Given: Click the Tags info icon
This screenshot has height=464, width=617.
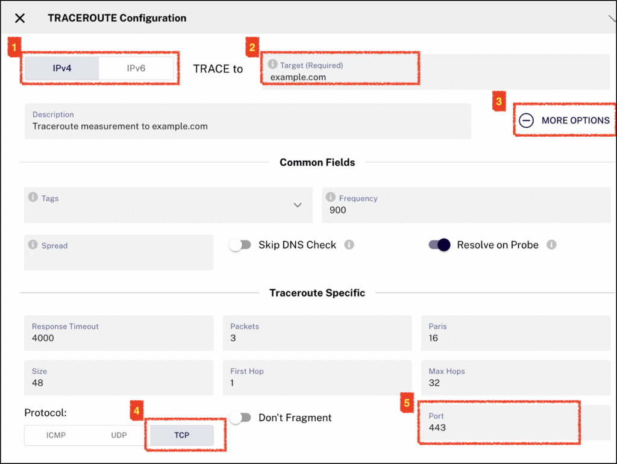Looking at the screenshot, I should (x=33, y=198).
